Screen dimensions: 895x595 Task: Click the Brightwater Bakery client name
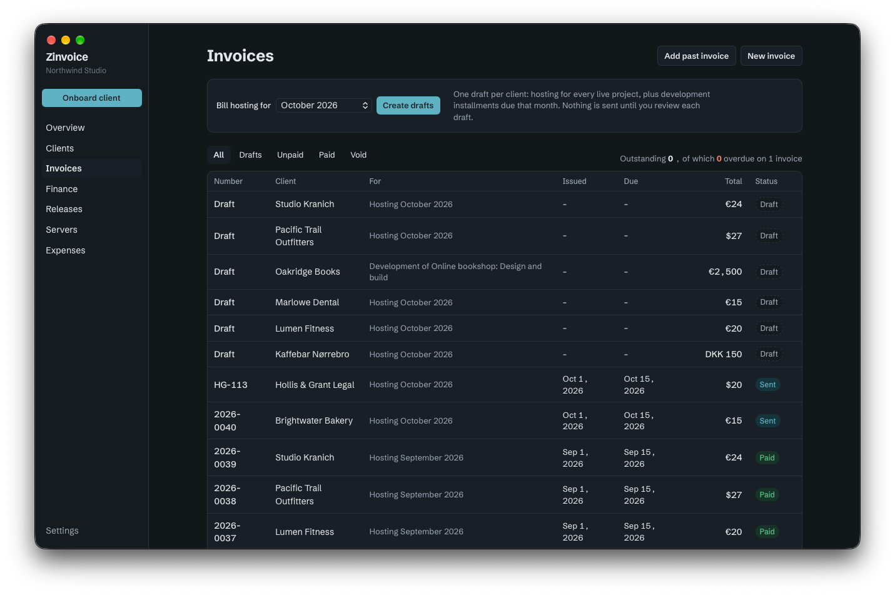(x=314, y=420)
